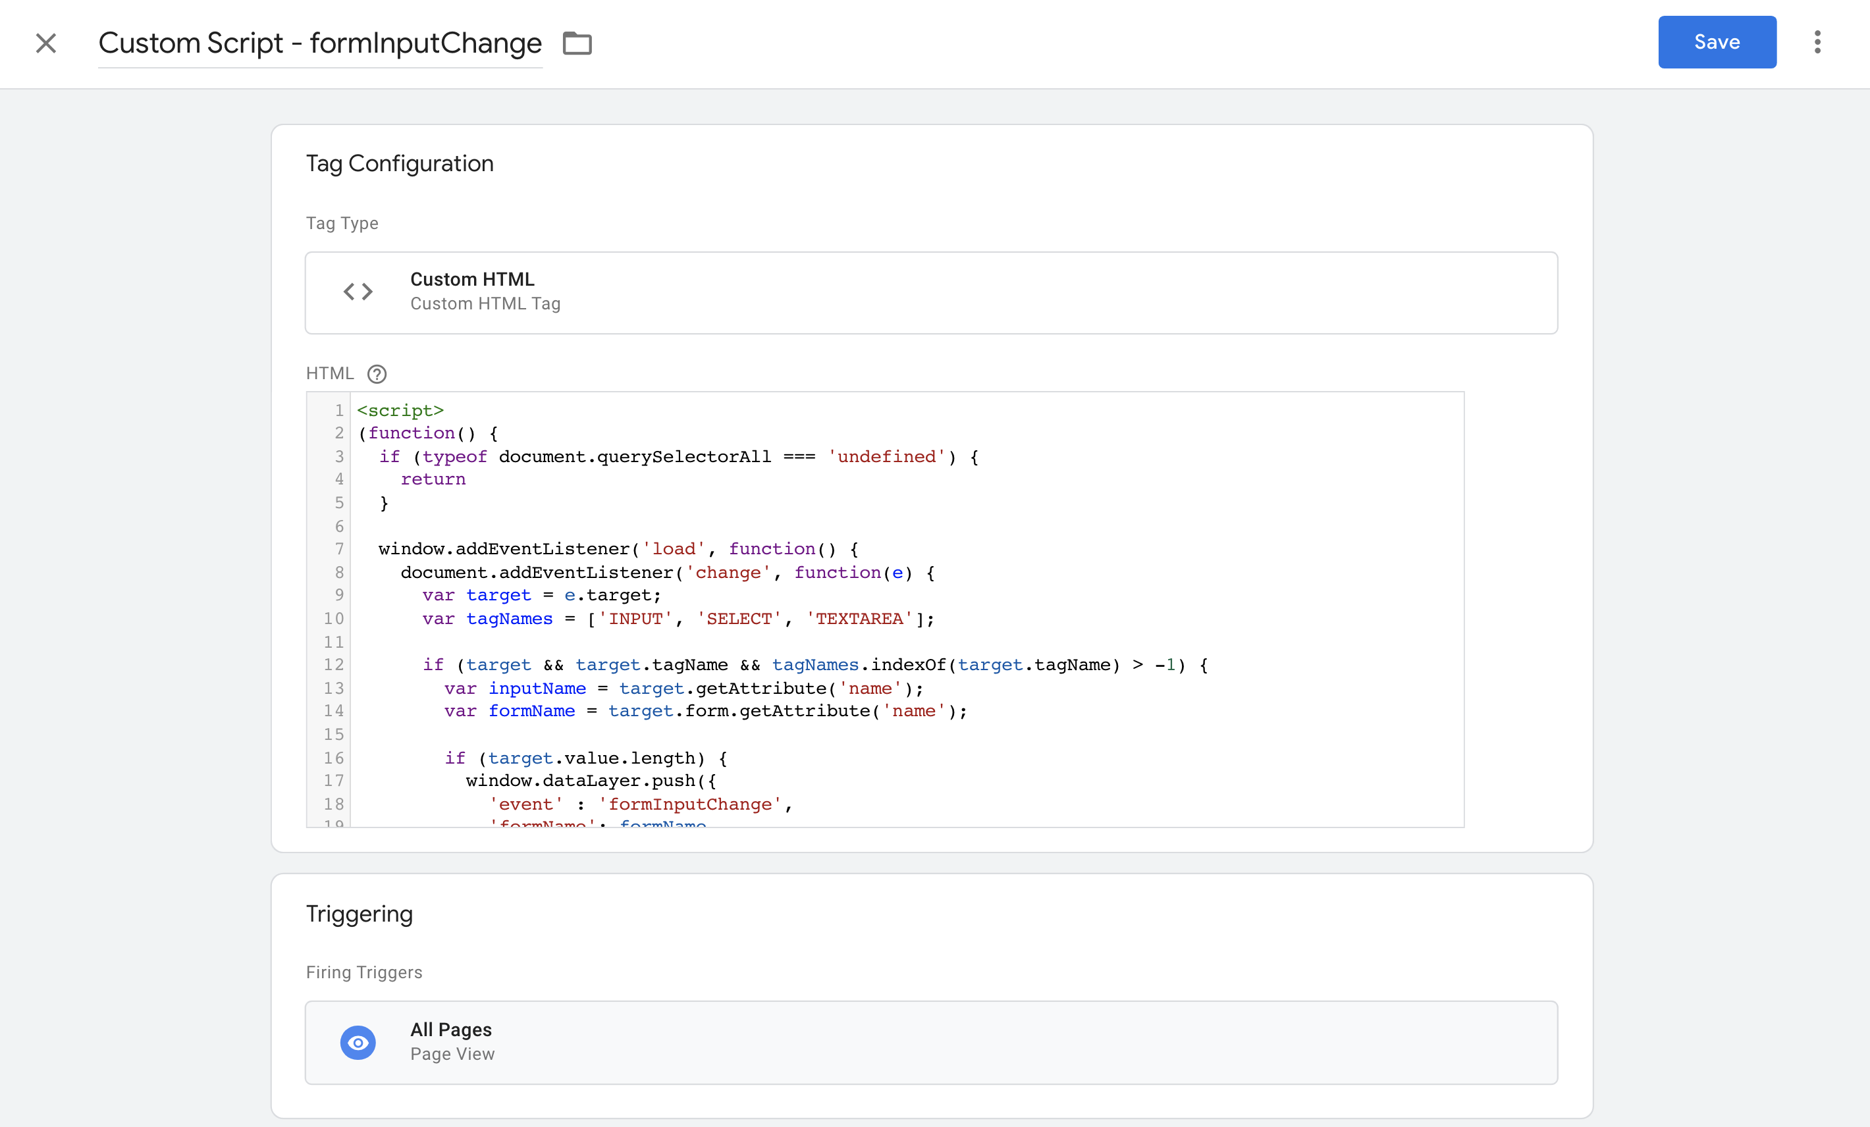Click the Custom HTML Tag subtitle text
1870x1127 pixels.
(485, 303)
